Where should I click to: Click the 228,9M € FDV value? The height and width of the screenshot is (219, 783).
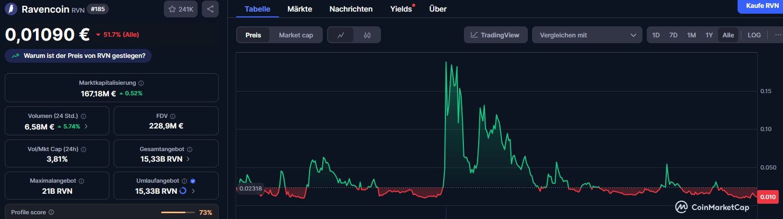[166, 126]
